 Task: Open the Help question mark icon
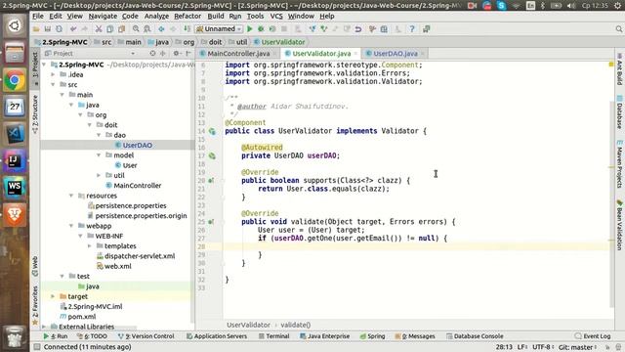click(412, 29)
